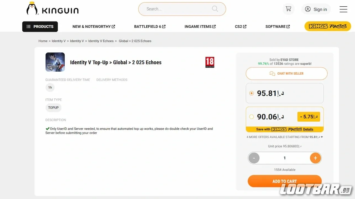Image resolution: width=355 pixels, height=199 pixels.
Task: Open the CS2 menu item
Action: (240, 27)
